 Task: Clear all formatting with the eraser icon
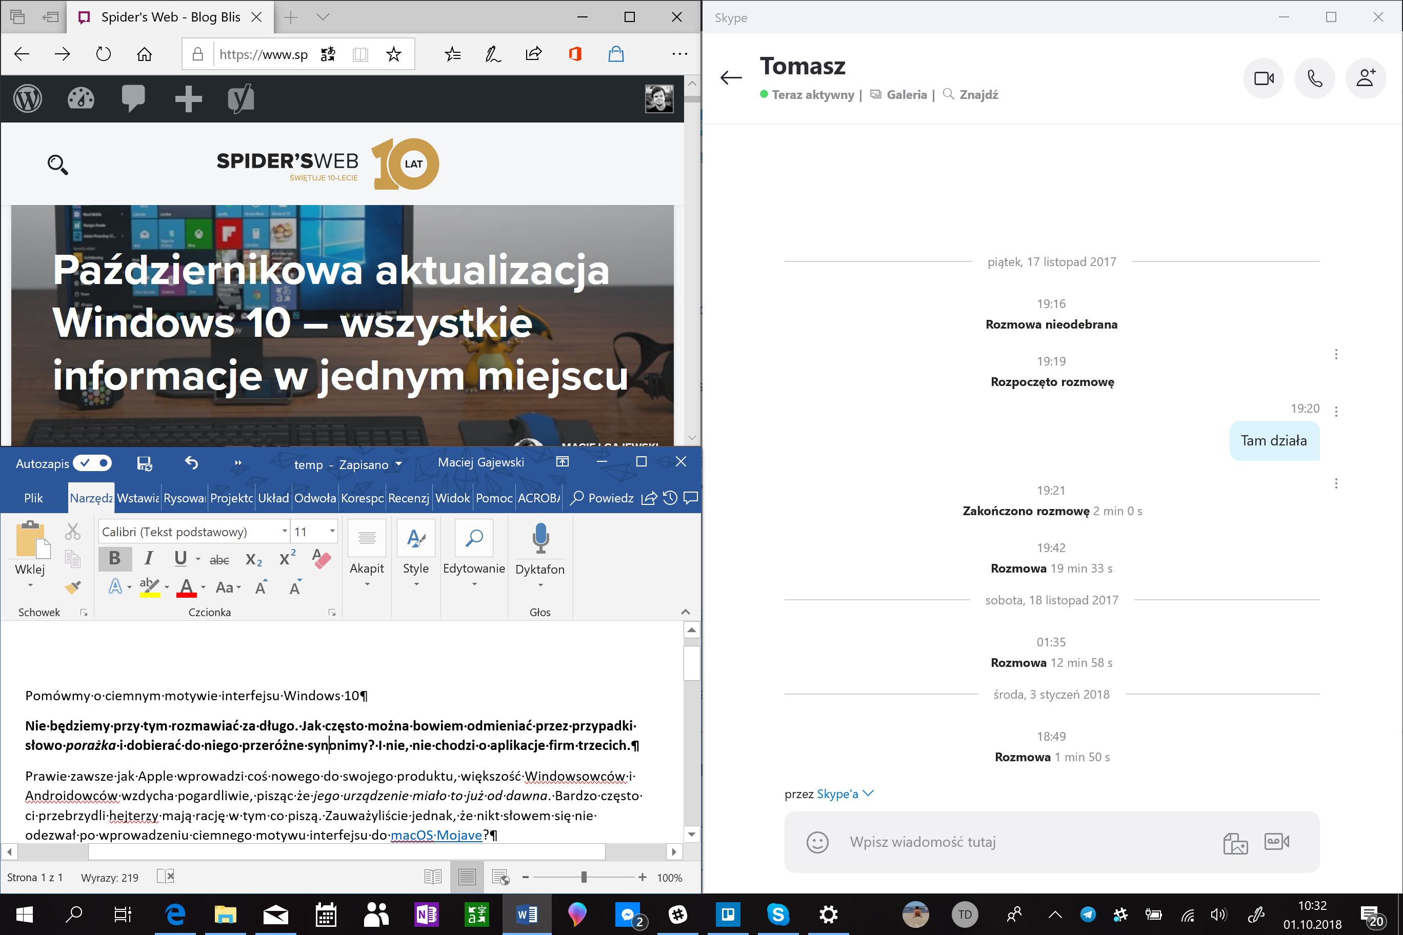tap(321, 558)
